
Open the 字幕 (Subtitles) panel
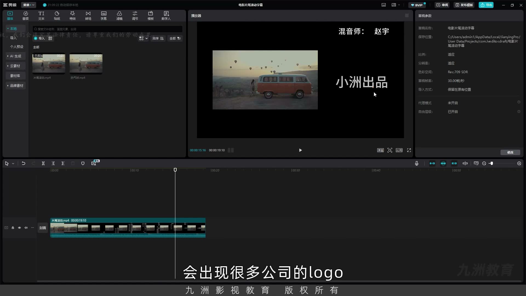104,16
